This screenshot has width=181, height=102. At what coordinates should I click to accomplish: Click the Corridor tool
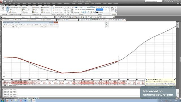click(x=36, y=12)
